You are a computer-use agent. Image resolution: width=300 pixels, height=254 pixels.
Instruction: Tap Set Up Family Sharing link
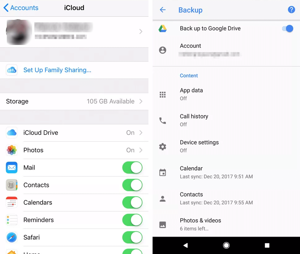tap(57, 70)
